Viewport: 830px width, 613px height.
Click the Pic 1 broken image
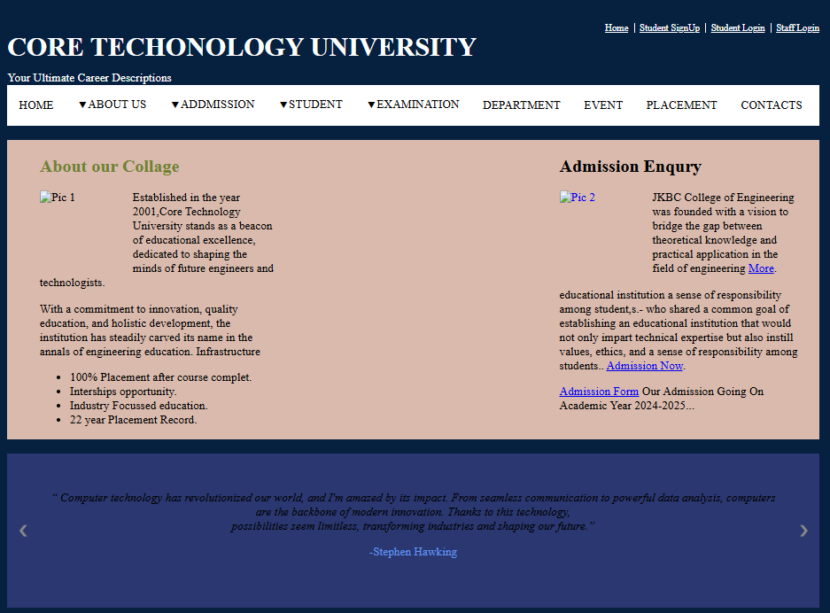(58, 198)
